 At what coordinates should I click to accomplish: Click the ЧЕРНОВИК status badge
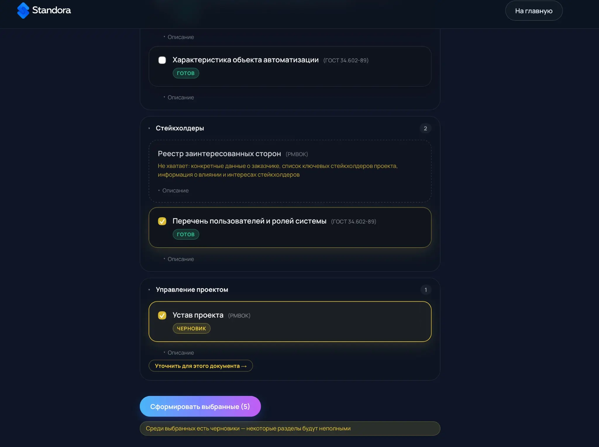pyautogui.click(x=191, y=328)
